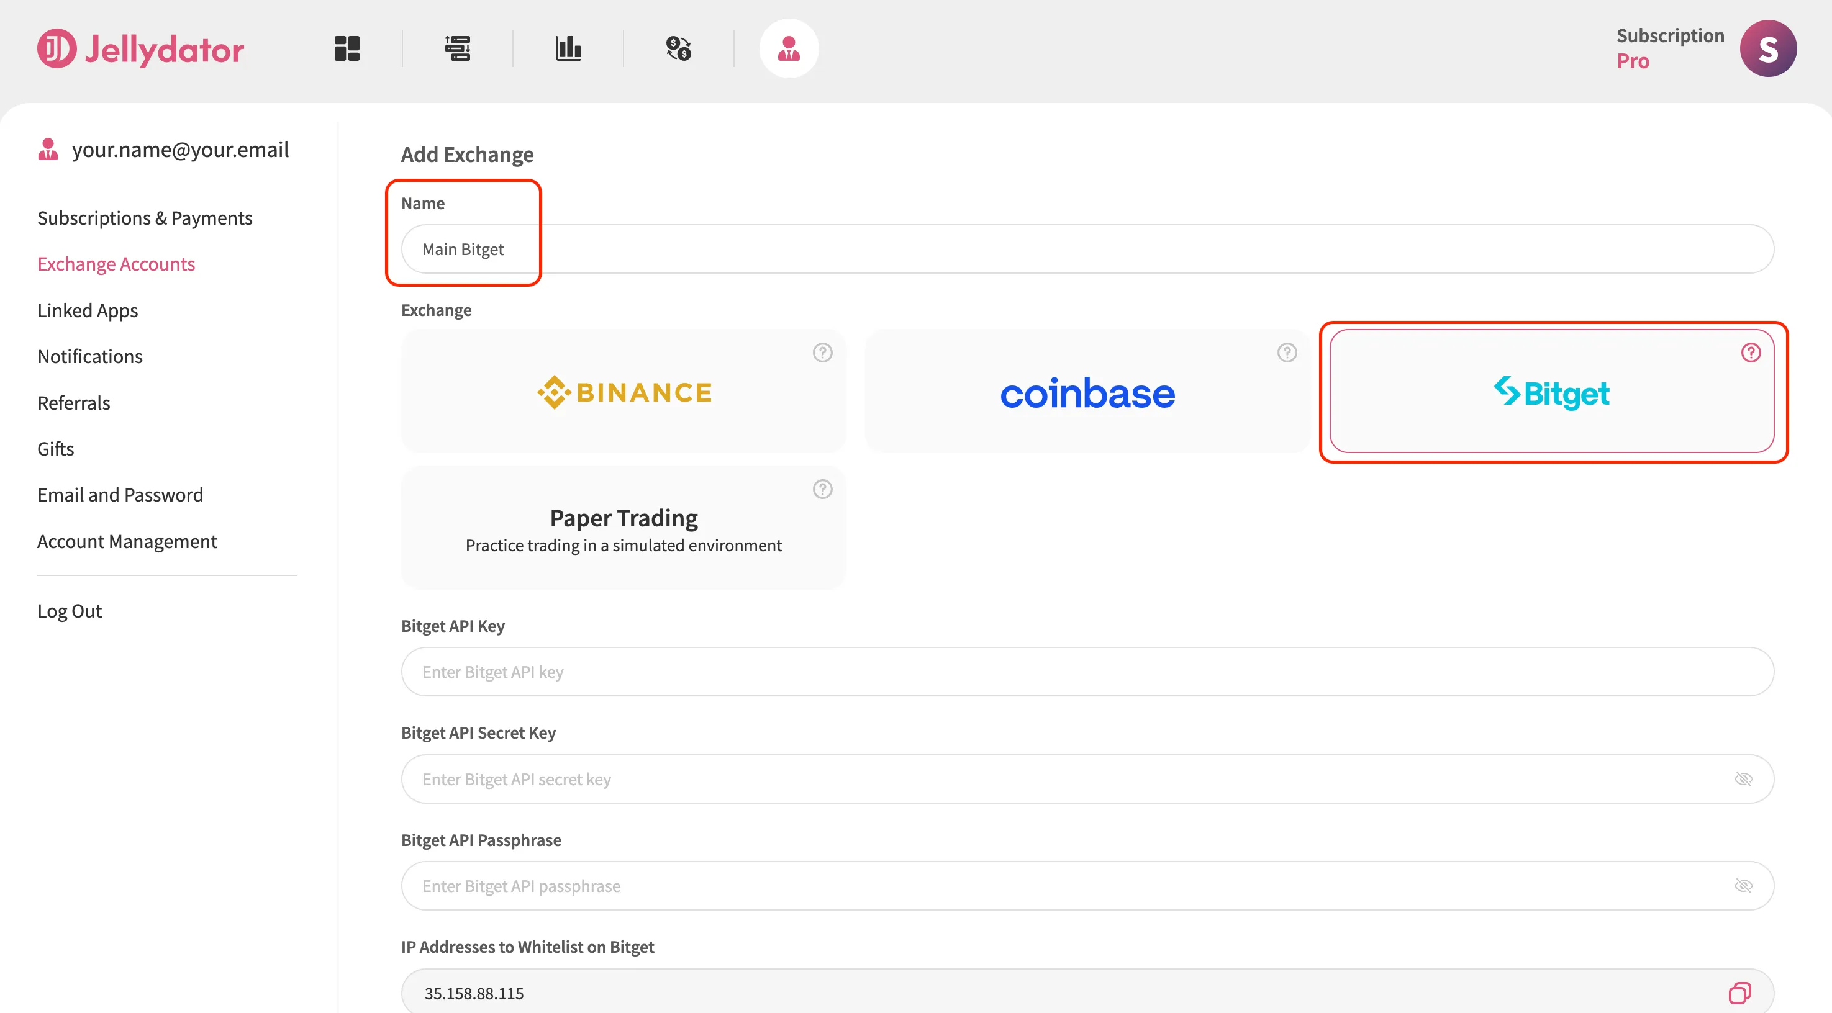Open Referrals page
1832x1013 pixels.
tap(74, 402)
